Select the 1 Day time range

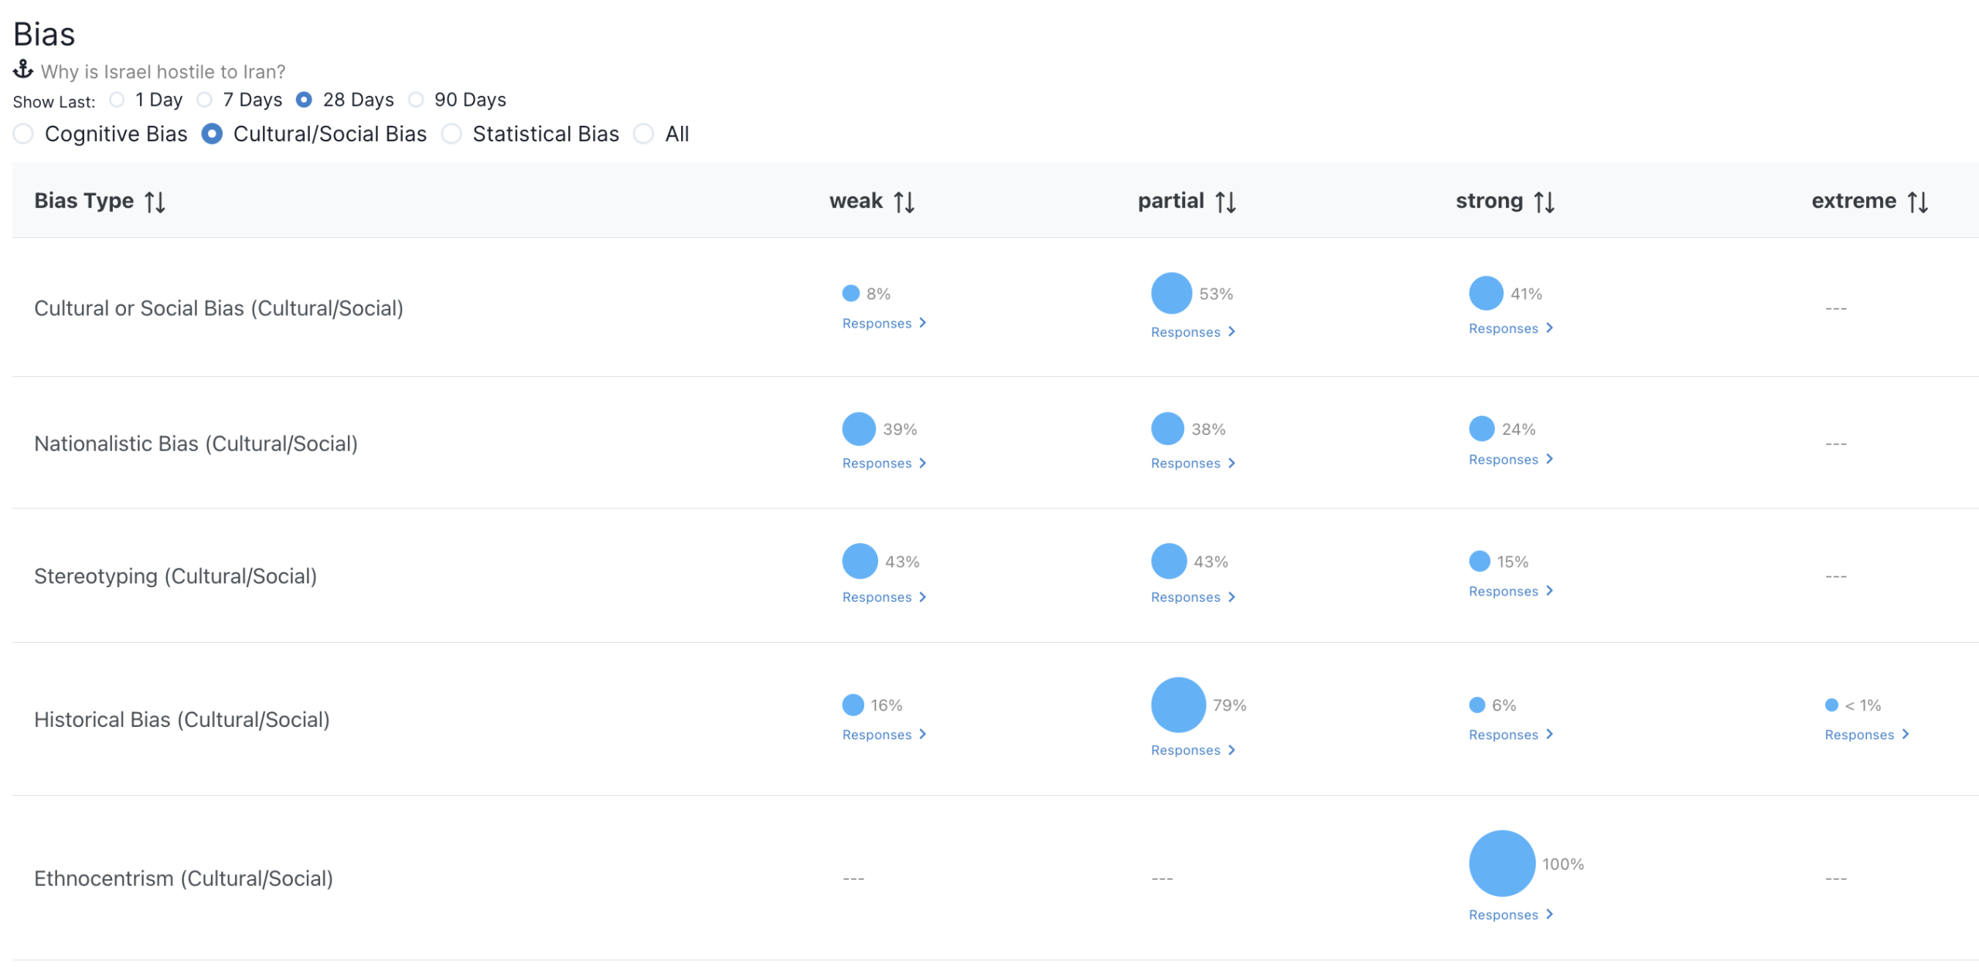pyautogui.click(x=117, y=100)
